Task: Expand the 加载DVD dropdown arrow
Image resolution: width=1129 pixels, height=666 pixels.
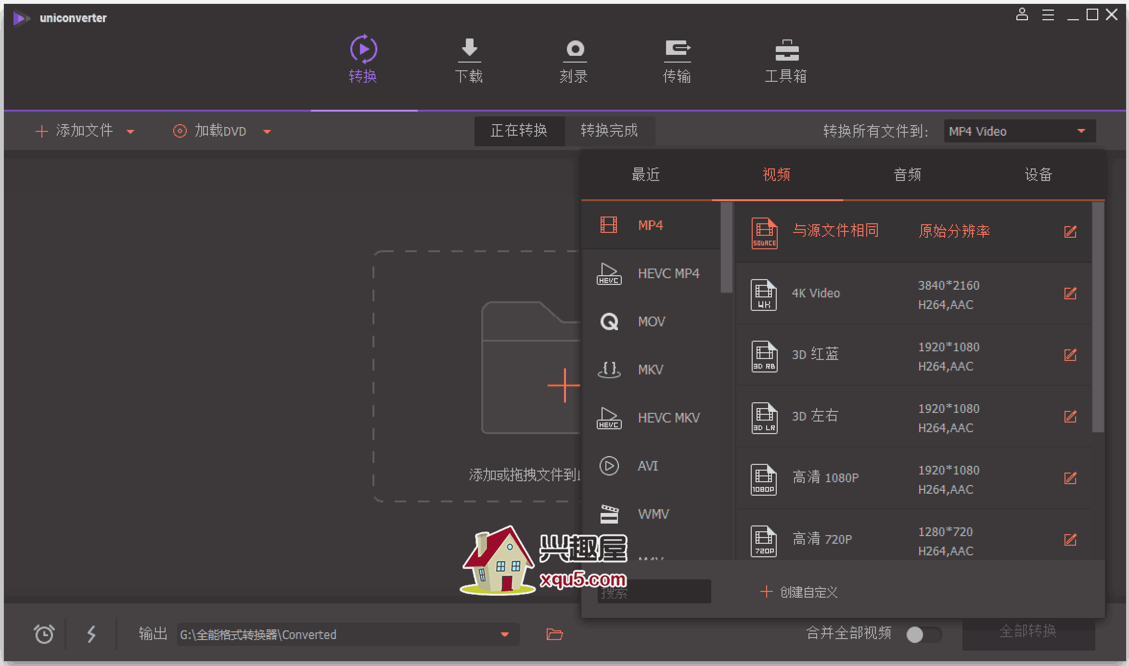Action: [x=267, y=131]
